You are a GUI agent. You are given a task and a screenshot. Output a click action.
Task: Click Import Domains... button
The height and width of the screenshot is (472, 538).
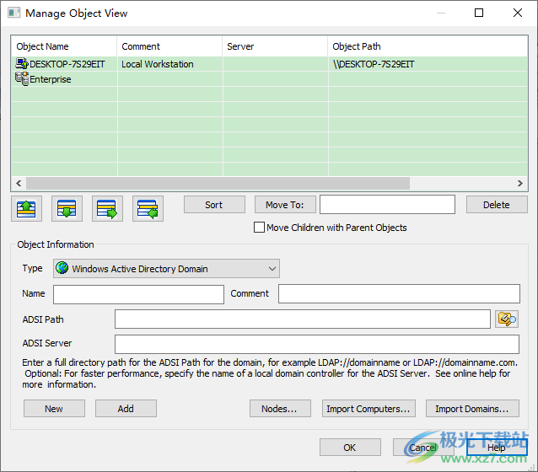pos(472,409)
